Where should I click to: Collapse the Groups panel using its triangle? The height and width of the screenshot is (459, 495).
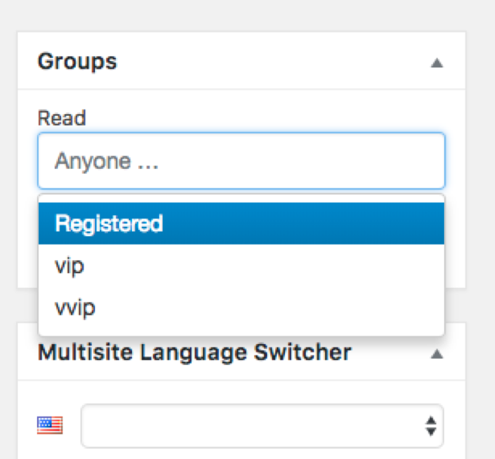point(437,63)
